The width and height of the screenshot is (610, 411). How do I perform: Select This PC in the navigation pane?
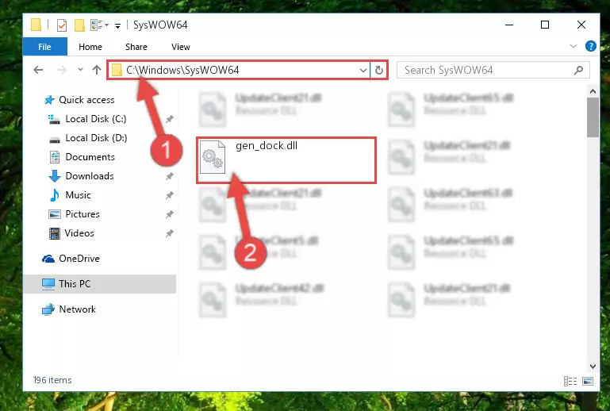pos(100,284)
